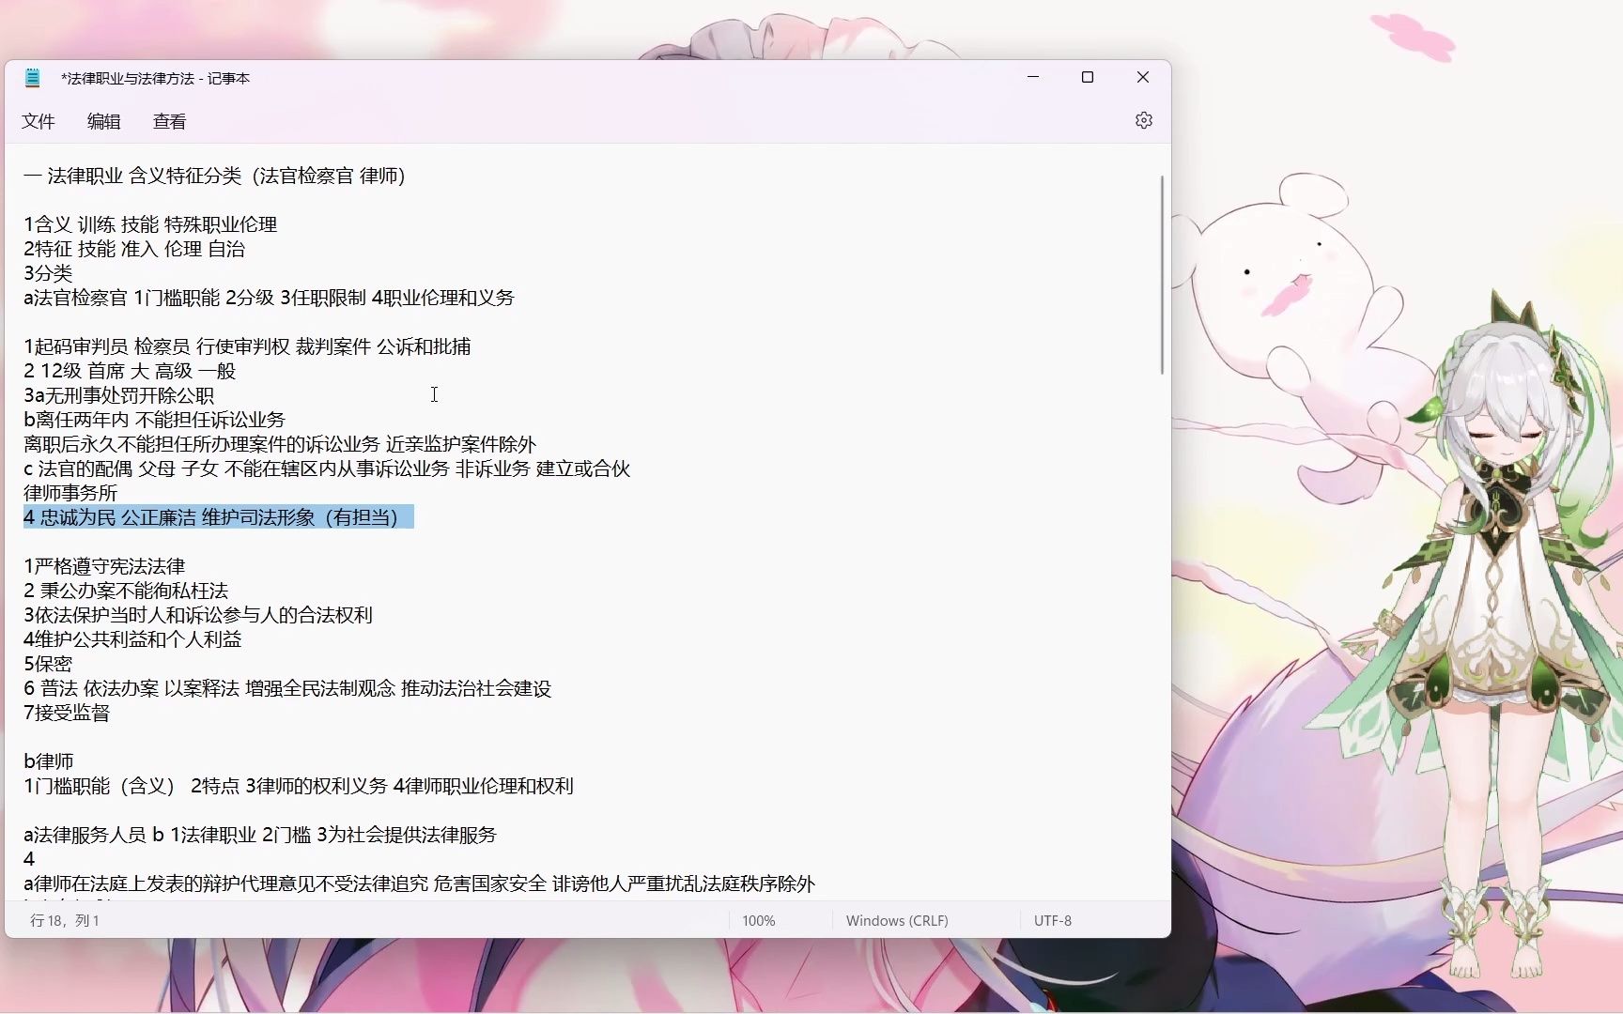This screenshot has height=1014, width=1623.
Task: Close the Notepad window
Action: point(1143,77)
